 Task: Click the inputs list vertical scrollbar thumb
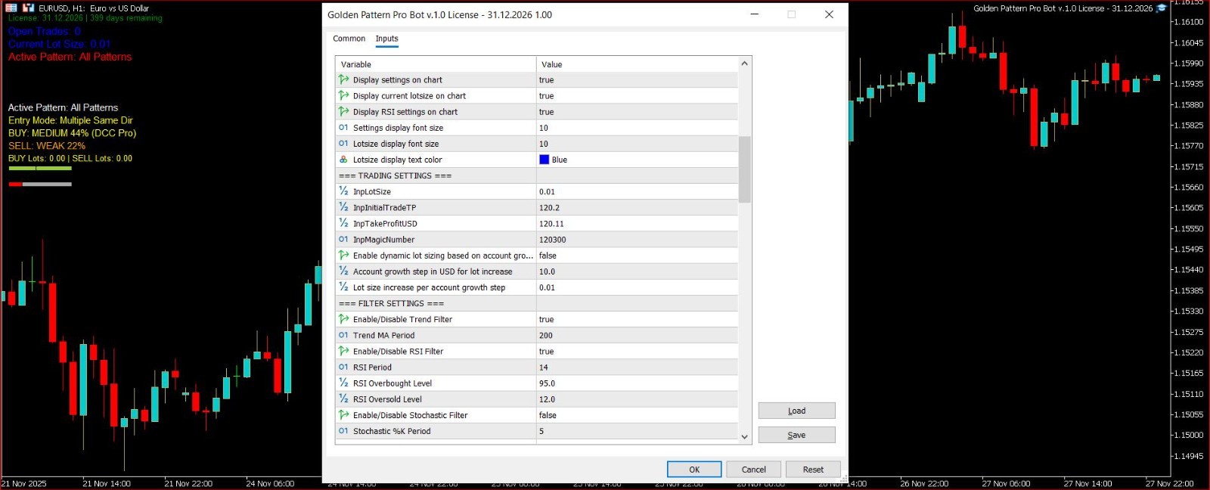tap(745, 169)
